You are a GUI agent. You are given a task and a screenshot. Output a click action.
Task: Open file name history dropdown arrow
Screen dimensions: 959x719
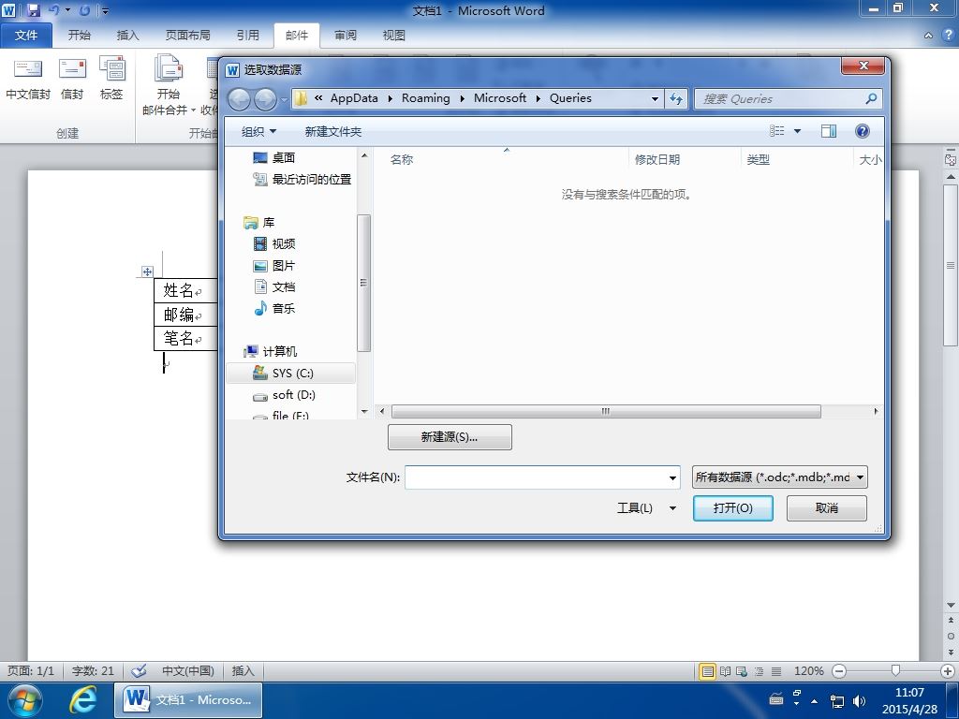[672, 477]
